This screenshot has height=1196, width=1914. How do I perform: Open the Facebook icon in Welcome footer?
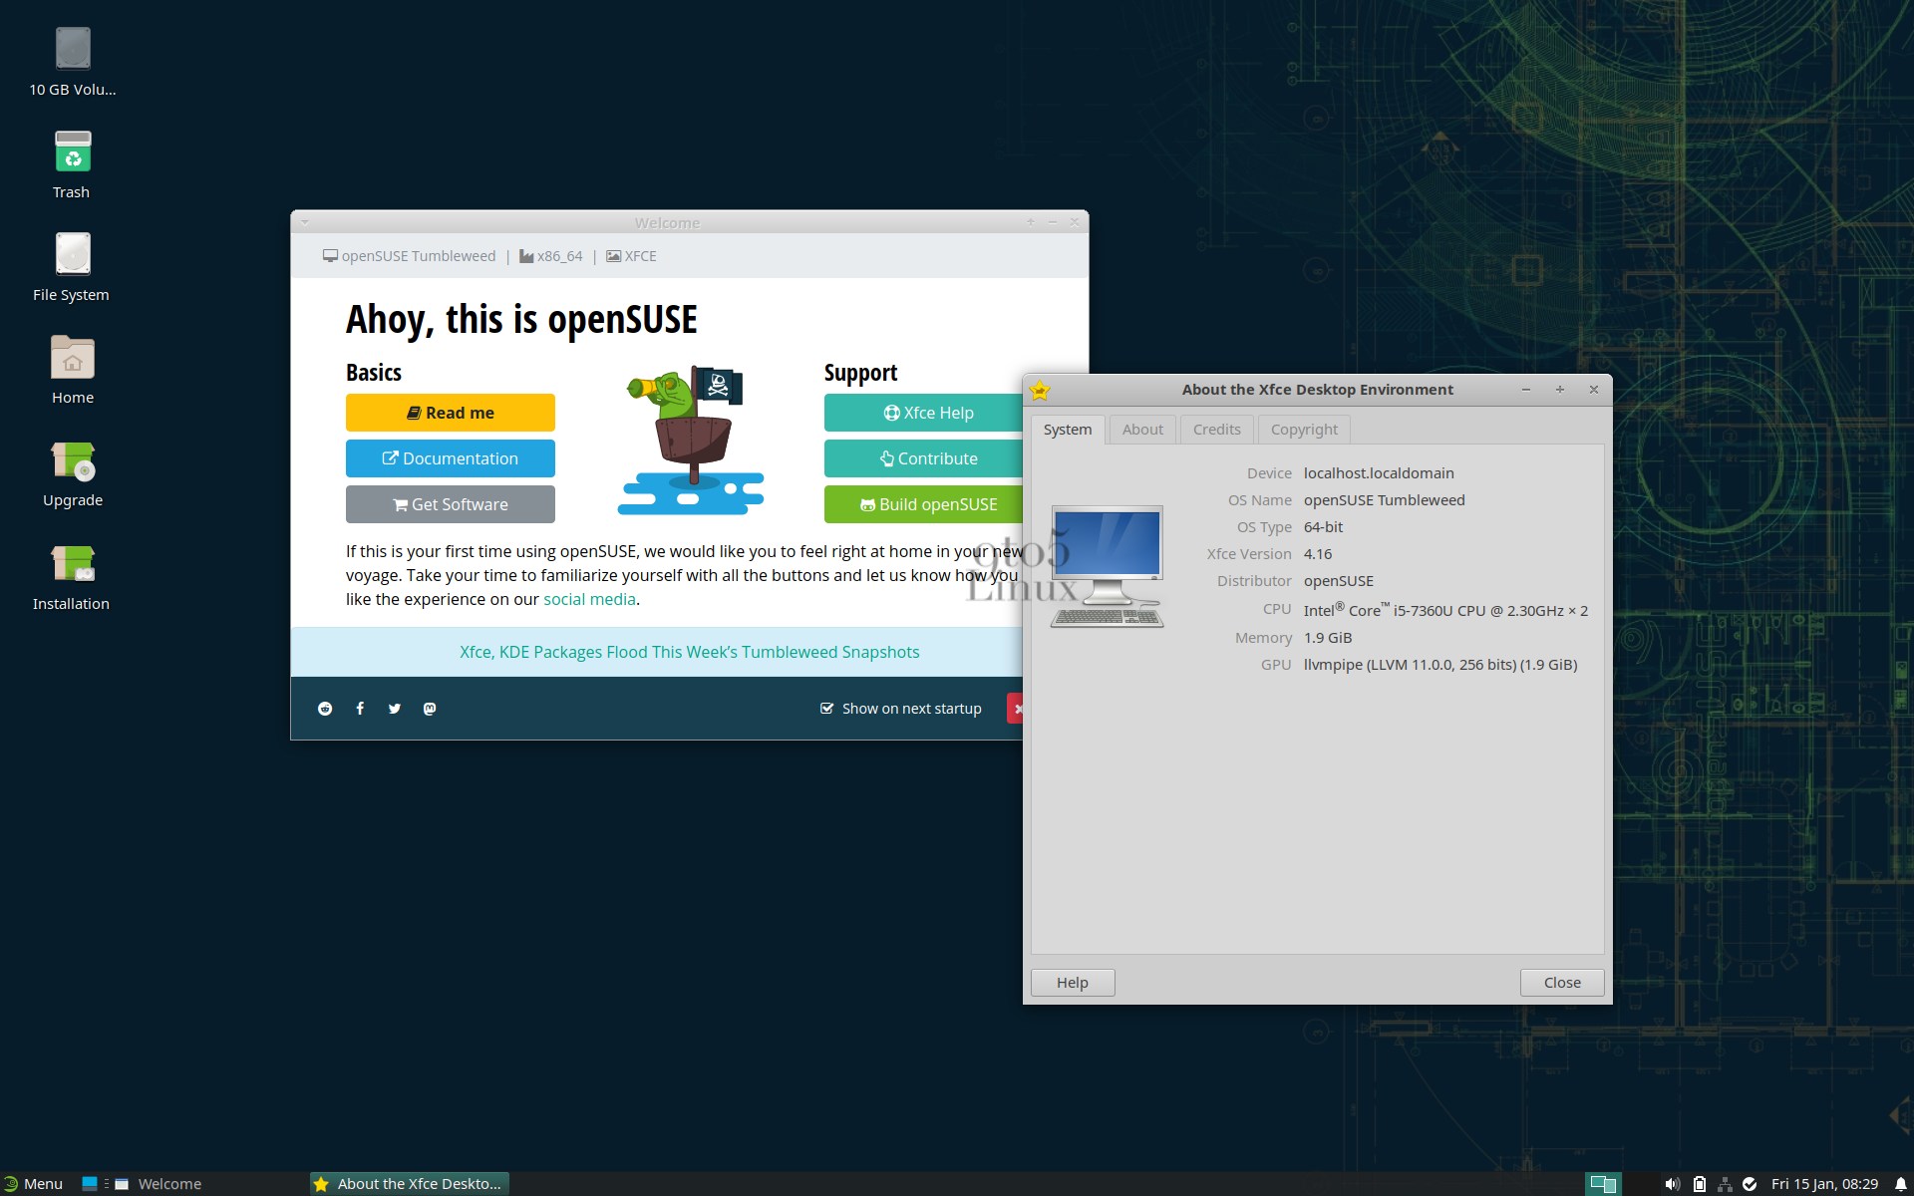pos(360,709)
